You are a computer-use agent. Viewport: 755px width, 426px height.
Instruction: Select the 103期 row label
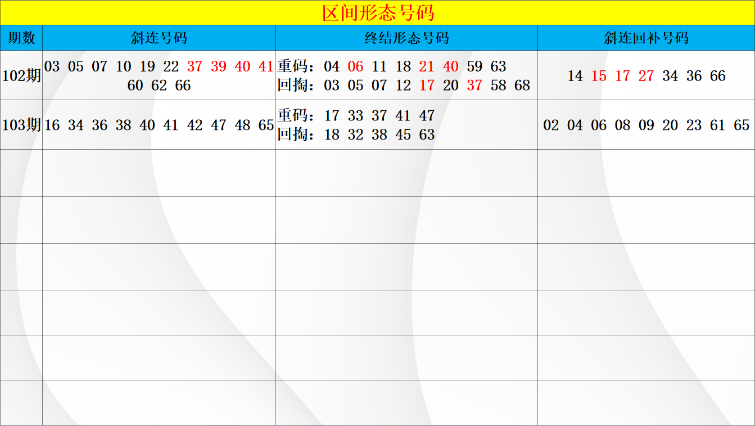pyautogui.click(x=21, y=125)
